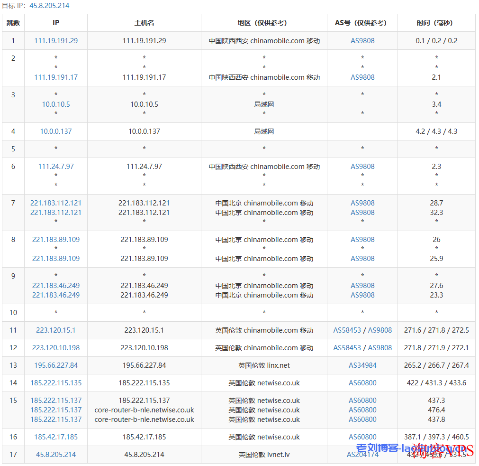Select hop number 10 cell

coord(13,313)
